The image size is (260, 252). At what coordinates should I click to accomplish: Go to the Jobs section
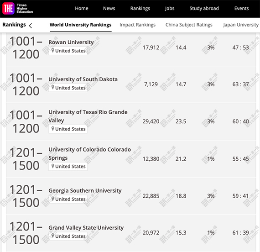pyautogui.click(x=170, y=9)
